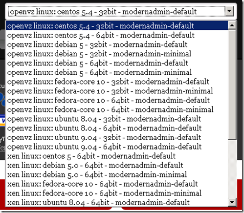Choose openvz debian 5 64bit modernadmin-default
Image resolution: width=244 pixels, height=213 pixels.
point(117,63)
